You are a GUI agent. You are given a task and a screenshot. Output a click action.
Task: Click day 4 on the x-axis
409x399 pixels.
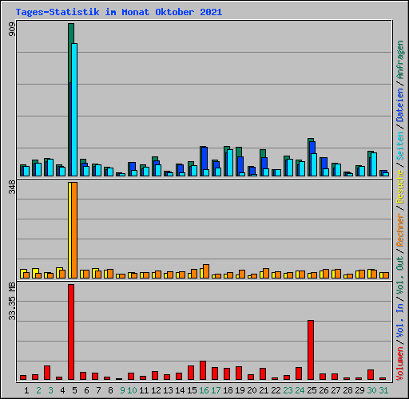point(62,390)
